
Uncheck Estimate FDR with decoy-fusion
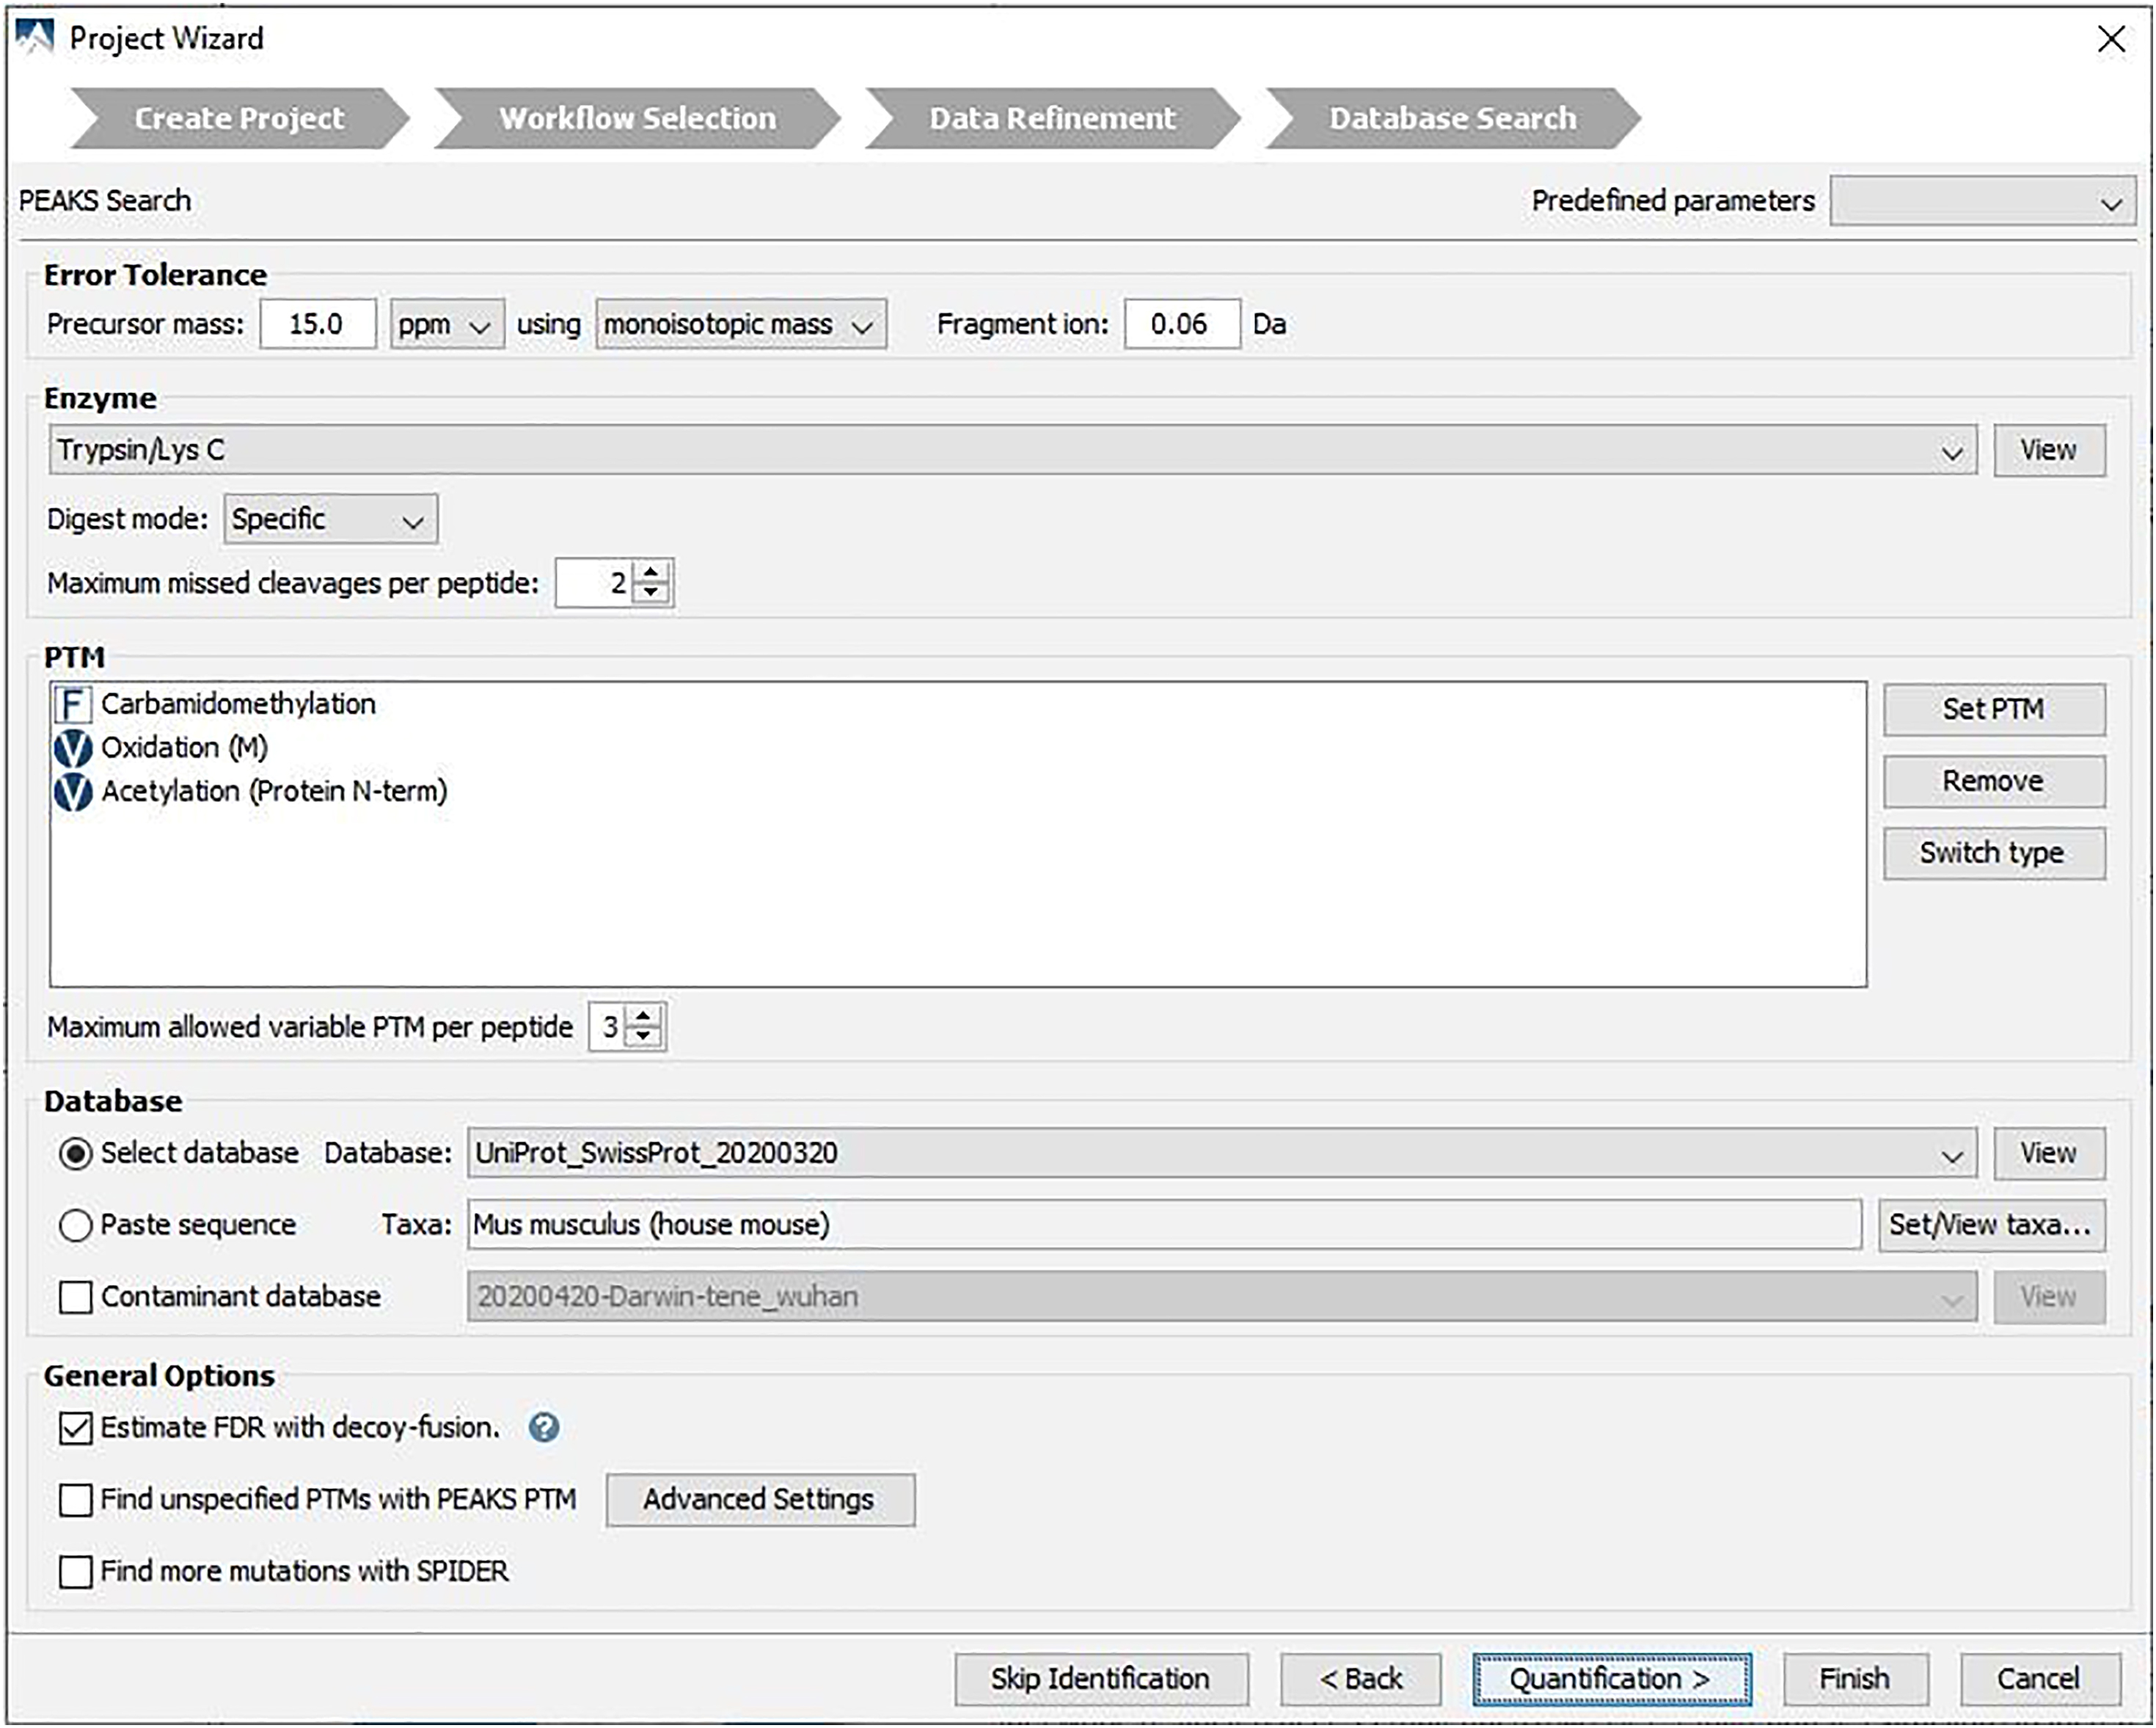(x=76, y=1428)
